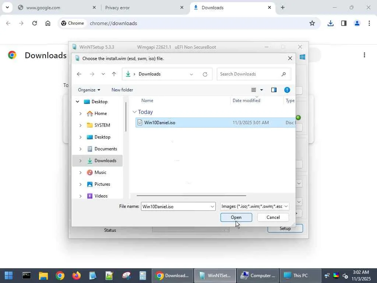Click the search magnifier icon
Image resolution: width=377 pixels, height=283 pixels.
(284, 74)
